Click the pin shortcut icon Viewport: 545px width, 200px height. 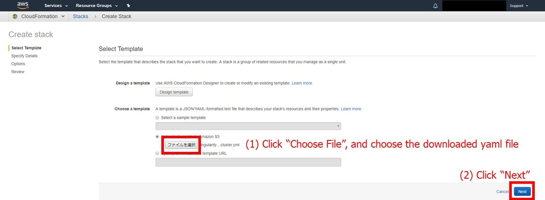[x=128, y=6]
